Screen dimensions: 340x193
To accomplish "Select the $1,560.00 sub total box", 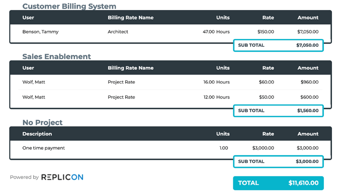I will 278,111.
